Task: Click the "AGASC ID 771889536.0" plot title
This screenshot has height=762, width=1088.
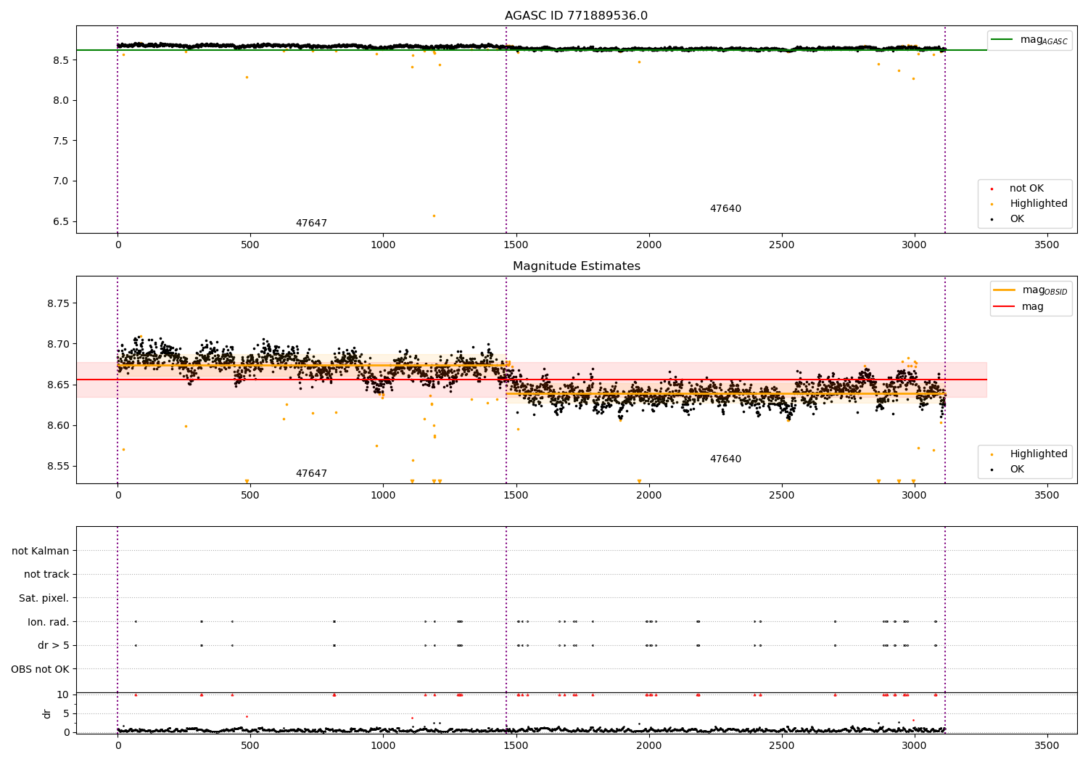Action: click(576, 15)
